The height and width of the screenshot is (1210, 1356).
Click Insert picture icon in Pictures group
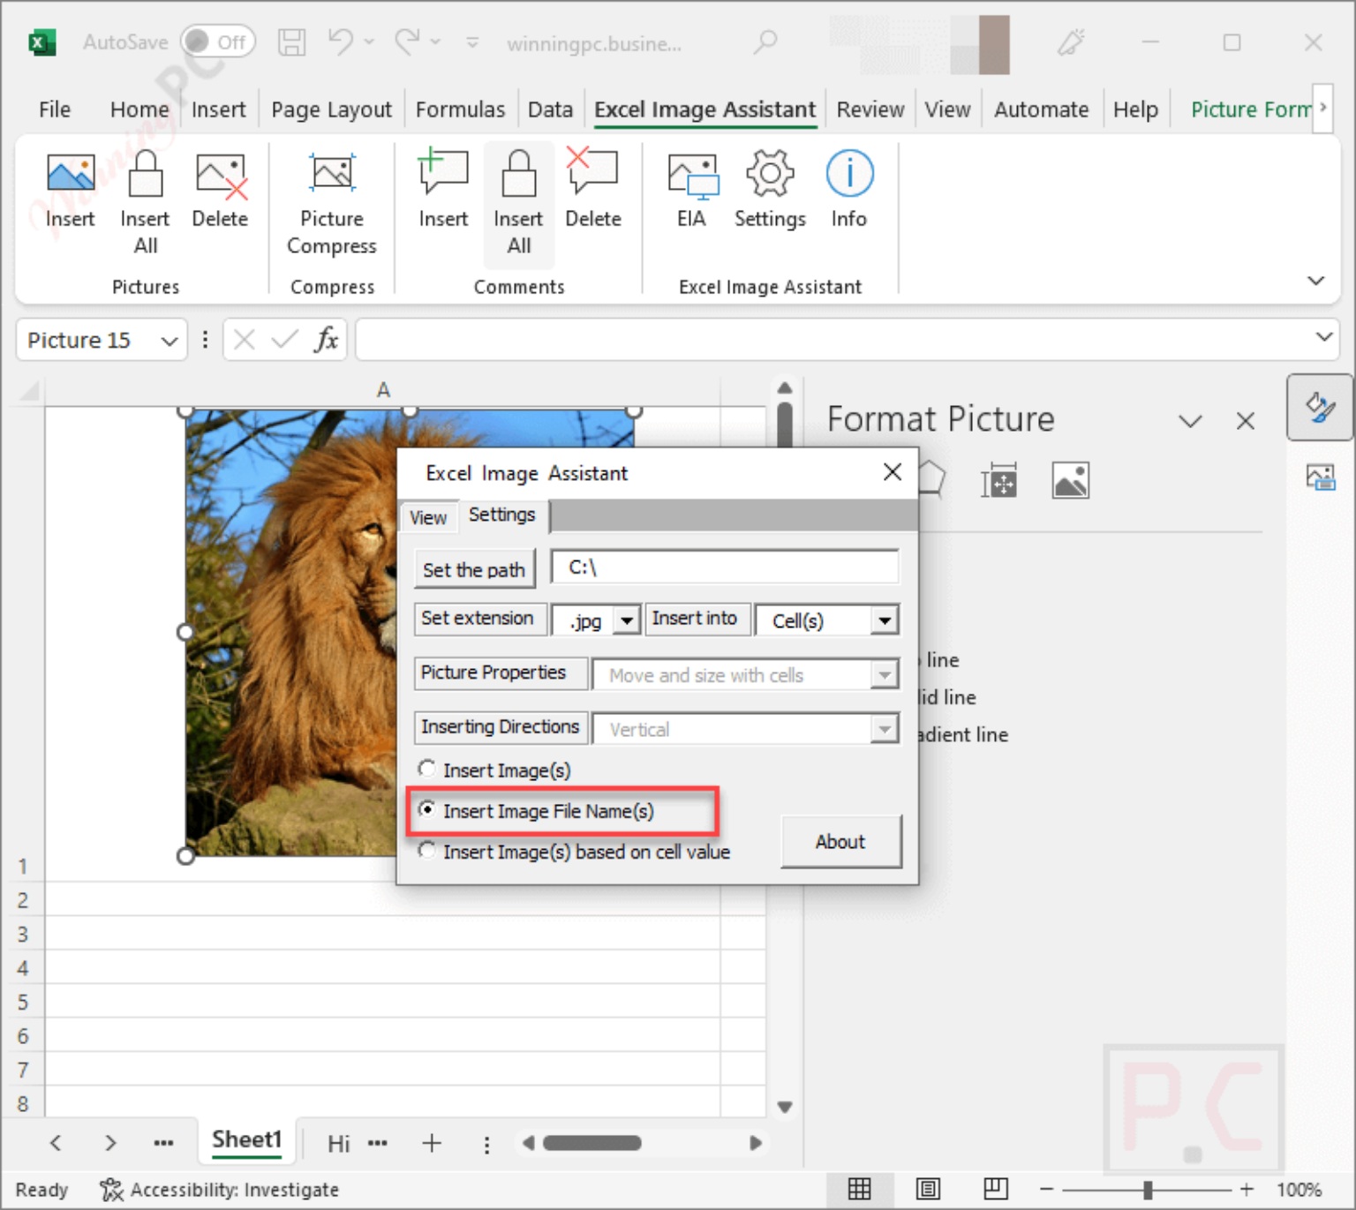[70, 190]
